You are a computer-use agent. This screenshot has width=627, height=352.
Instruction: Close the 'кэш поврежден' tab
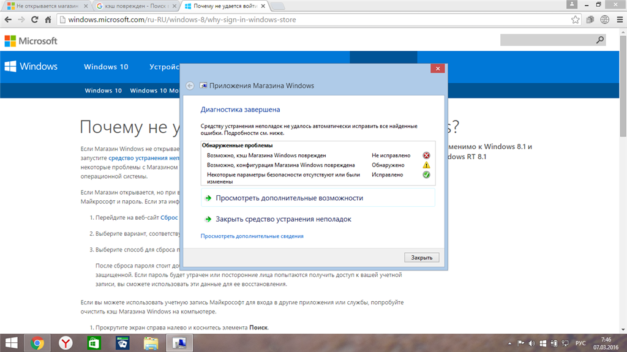(175, 6)
